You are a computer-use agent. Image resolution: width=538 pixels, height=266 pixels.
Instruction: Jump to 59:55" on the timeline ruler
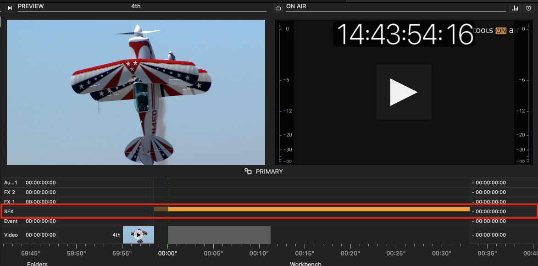122,253
